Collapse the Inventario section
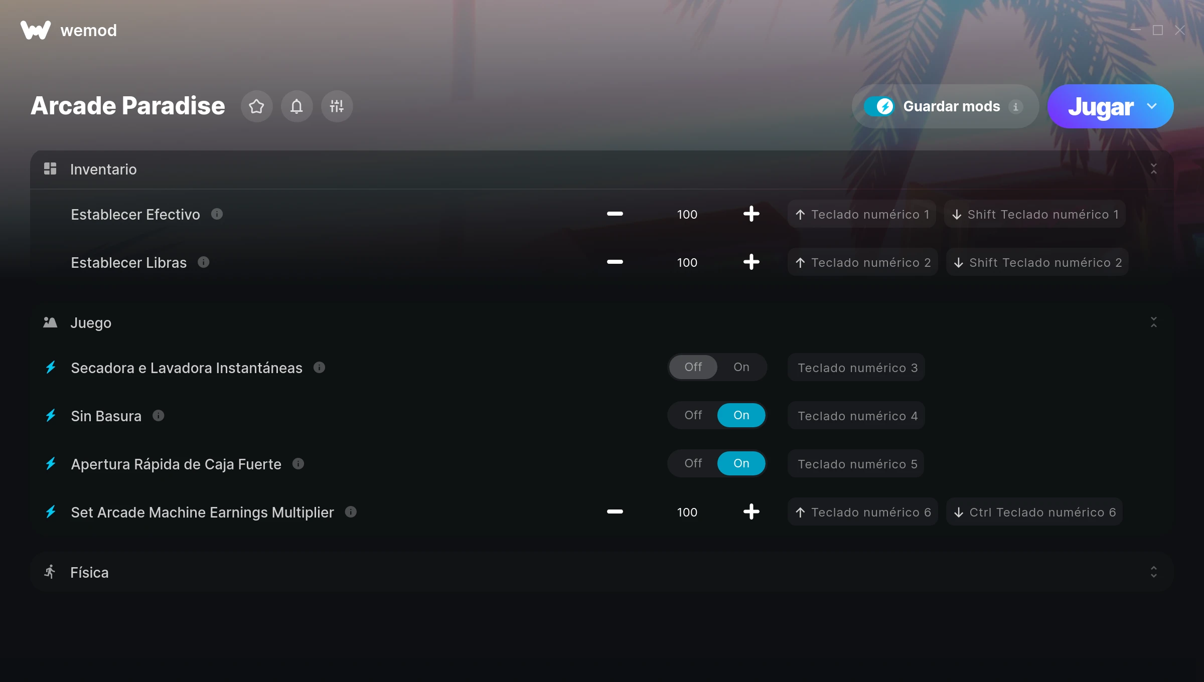1204x682 pixels. [x=1153, y=169]
